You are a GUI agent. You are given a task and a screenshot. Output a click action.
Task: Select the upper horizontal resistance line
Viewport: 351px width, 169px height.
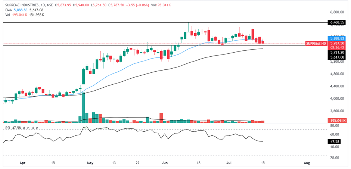[x=149, y=22]
